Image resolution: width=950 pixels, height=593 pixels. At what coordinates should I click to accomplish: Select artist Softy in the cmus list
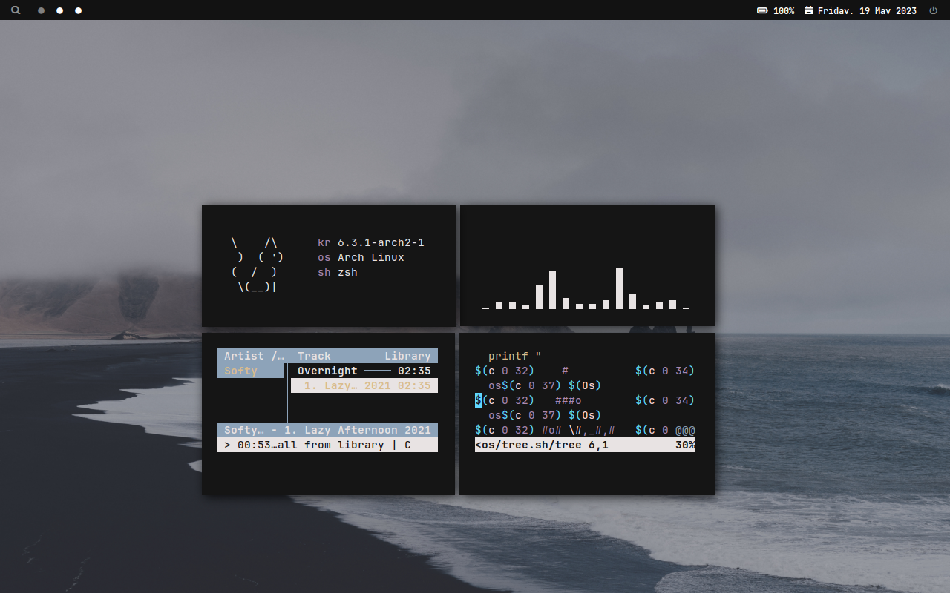pos(251,371)
